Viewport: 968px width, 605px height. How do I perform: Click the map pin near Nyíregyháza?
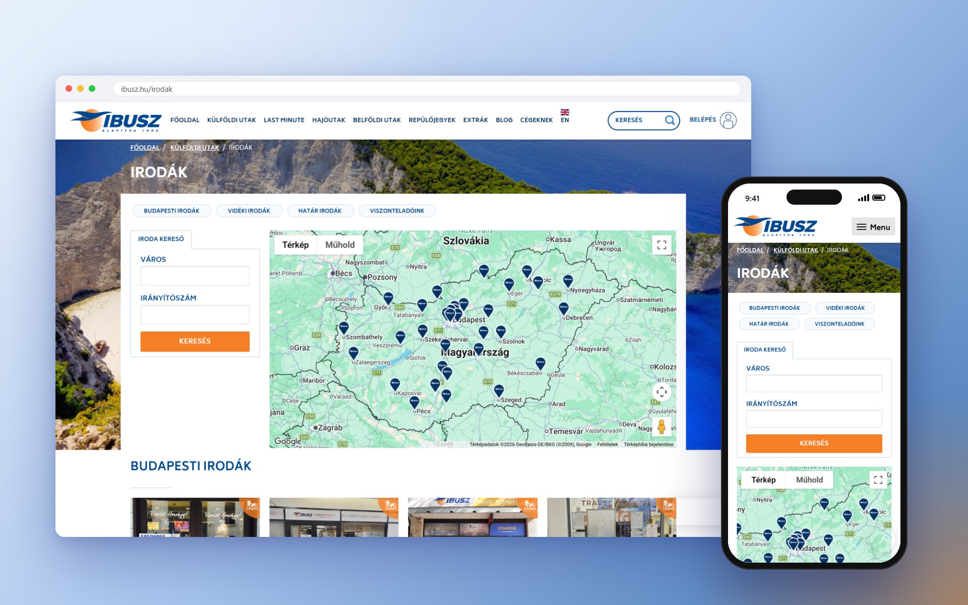[568, 281]
